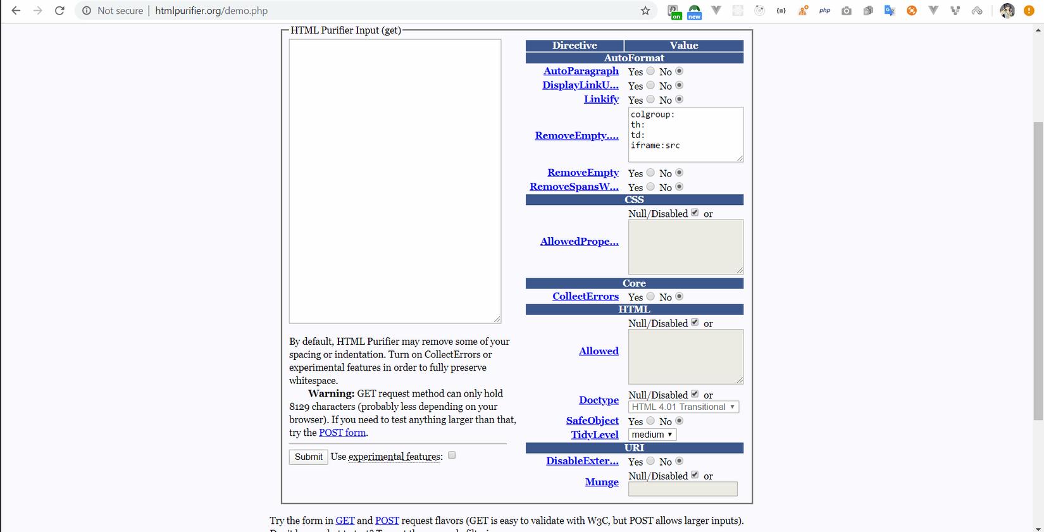Image resolution: width=1044 pixels, height=532 pixels.
Task: Click into the HTML Purifier Input textarea
Action: [x=395, y=181]
